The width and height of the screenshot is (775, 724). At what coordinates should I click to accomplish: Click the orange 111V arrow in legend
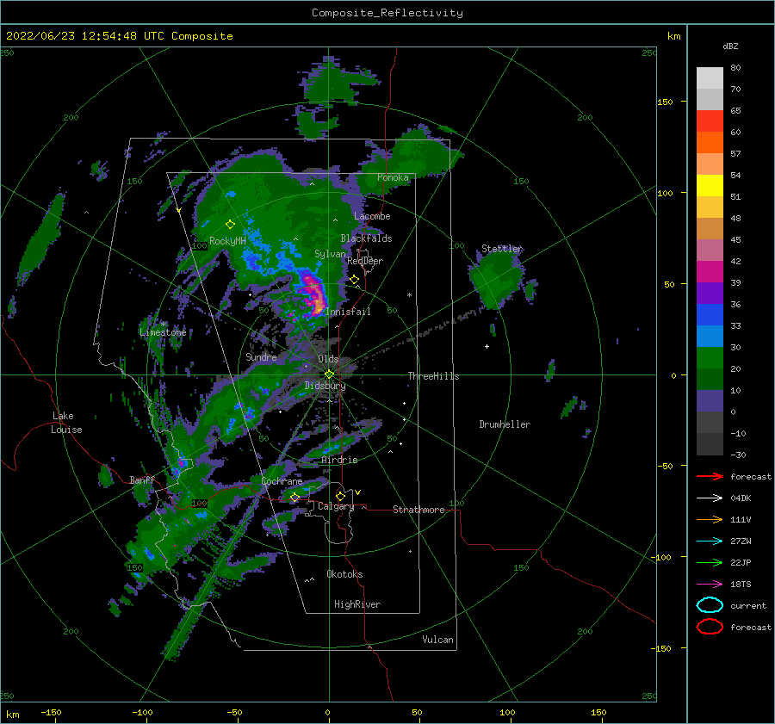710,519
